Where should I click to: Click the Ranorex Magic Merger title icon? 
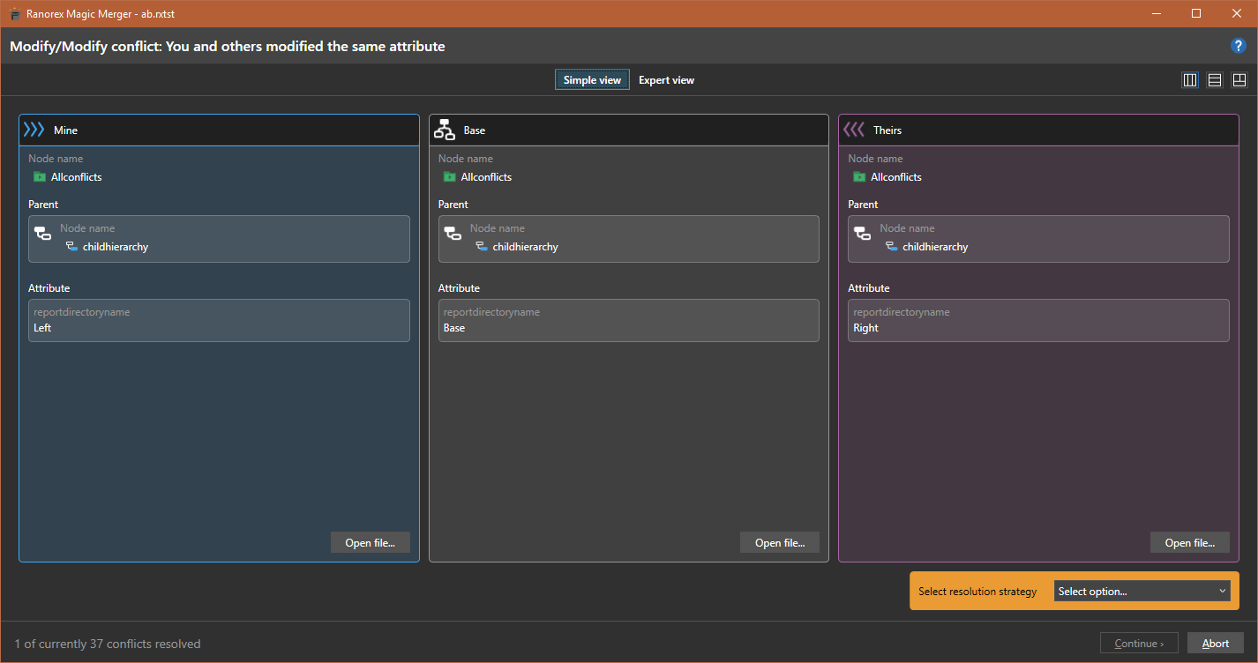(x=15, y=13)
